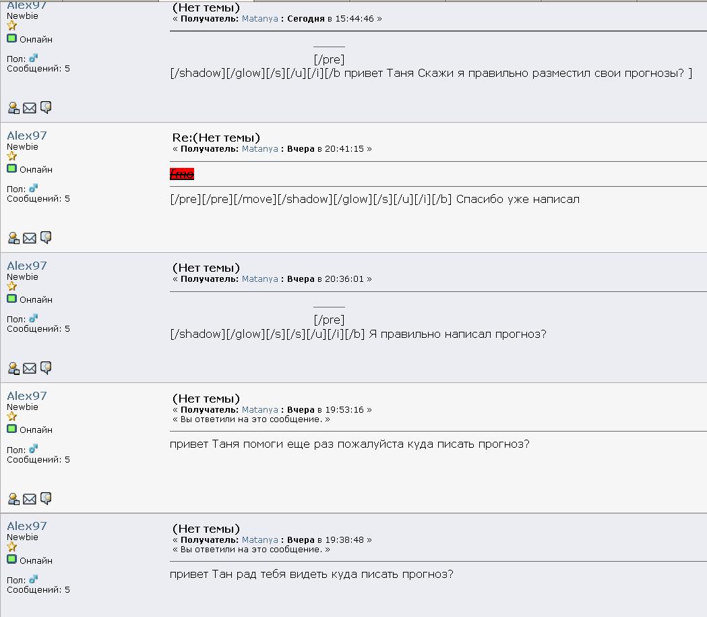Open Alex97 username link in Вчера 19:38:48 message
707x617 pixels.
(x=27, y=526)
